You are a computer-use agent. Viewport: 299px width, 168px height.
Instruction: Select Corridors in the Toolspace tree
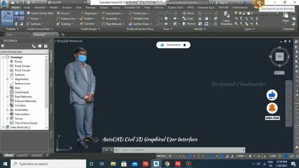coord(20,105)
